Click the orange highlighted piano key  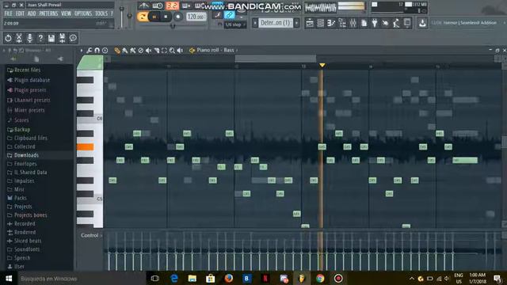[86, 147]
